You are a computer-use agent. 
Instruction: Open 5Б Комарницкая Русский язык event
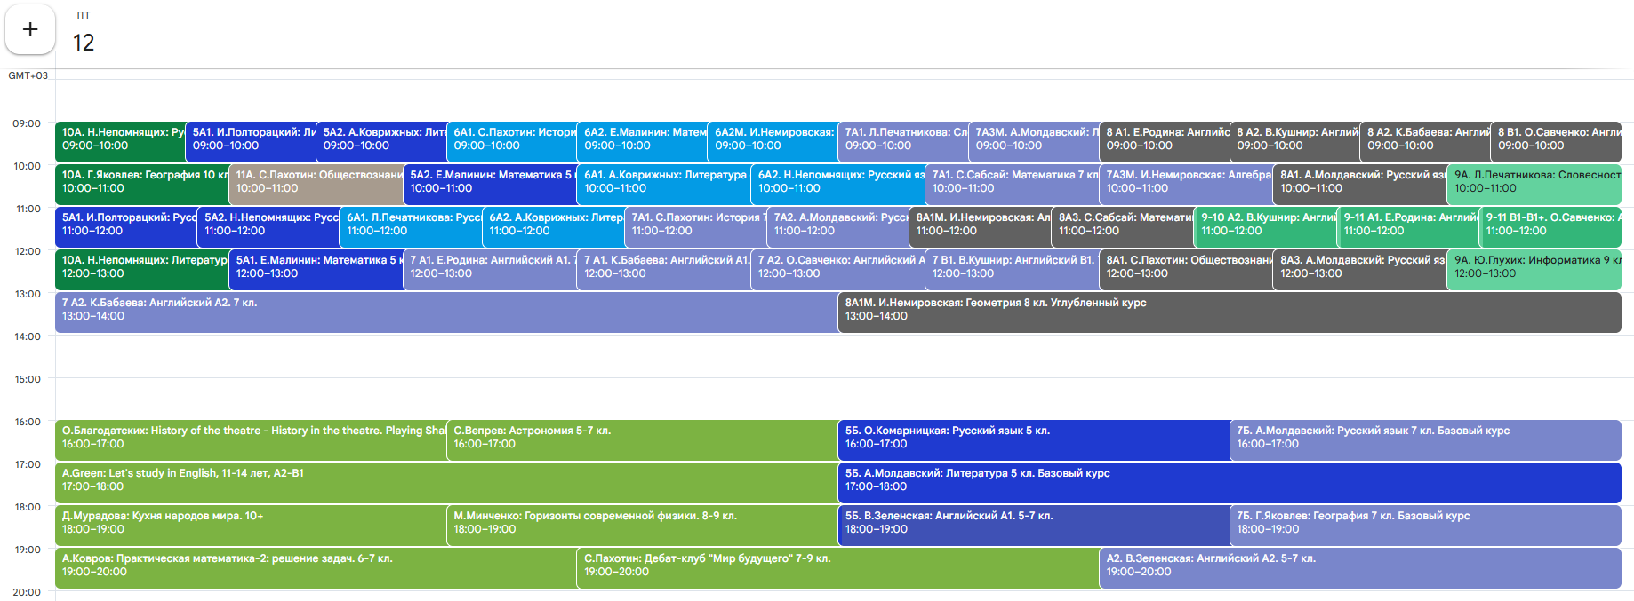point(1033,438)
